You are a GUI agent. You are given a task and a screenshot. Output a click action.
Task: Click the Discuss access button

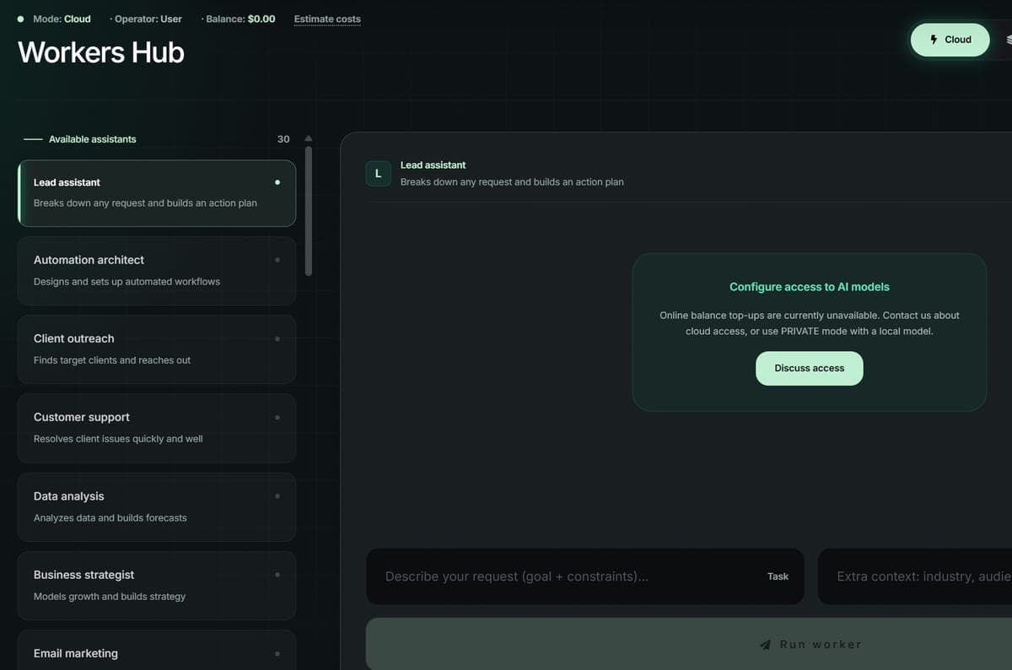click(x=809, y=368)
